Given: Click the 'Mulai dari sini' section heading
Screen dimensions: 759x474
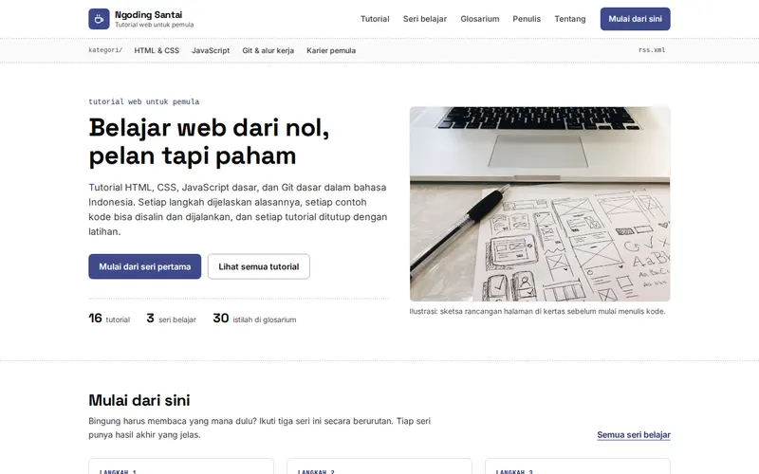Looking at the screenshot, I should click(x=139, y=400).
